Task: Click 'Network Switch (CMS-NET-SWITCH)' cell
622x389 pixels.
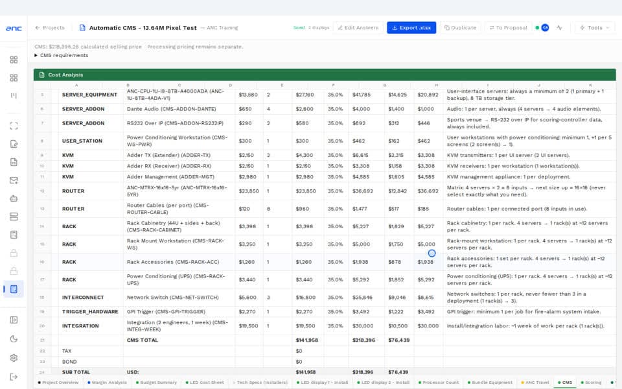Action: (179, 298)
